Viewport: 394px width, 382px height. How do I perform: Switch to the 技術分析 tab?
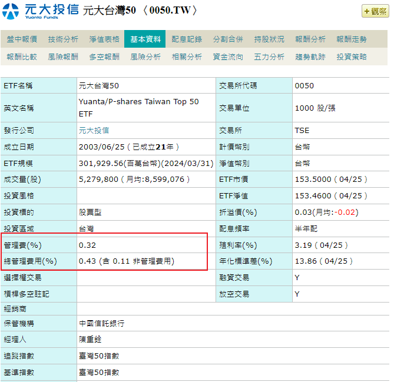click(x=63, y=39)
